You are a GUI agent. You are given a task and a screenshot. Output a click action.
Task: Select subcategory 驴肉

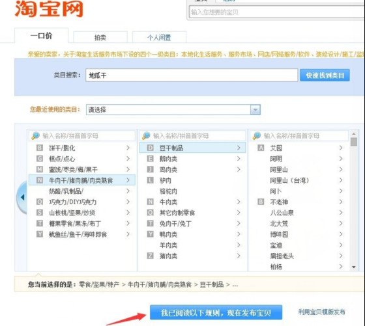click(192, 180)
